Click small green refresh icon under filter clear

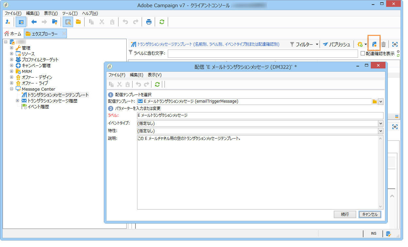tap(398, 55)
